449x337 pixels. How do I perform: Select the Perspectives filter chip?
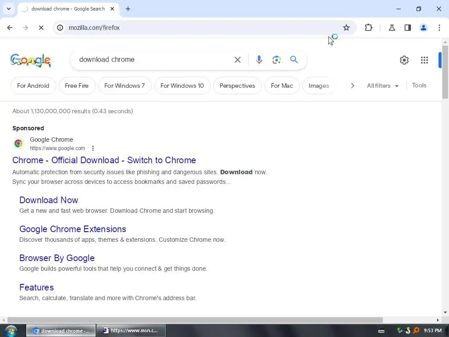pos(237,86)
